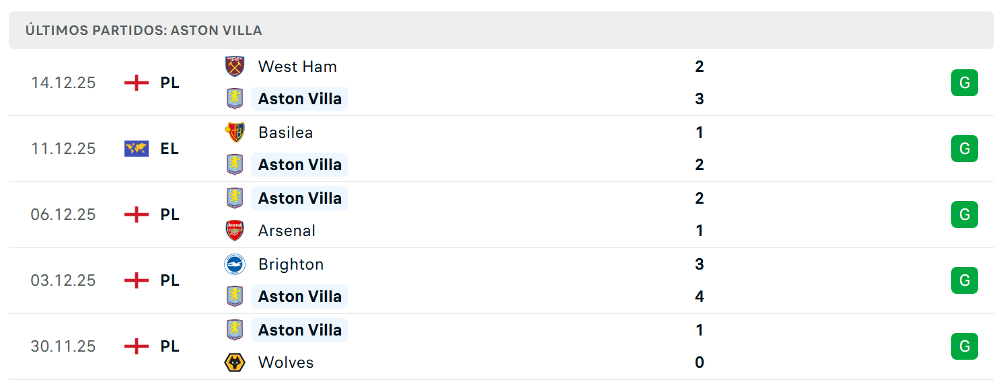
Task: Open Brighton team link
Action: (x=291, y=264)
